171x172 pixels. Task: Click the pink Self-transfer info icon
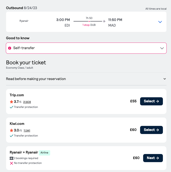coord(10,48)
